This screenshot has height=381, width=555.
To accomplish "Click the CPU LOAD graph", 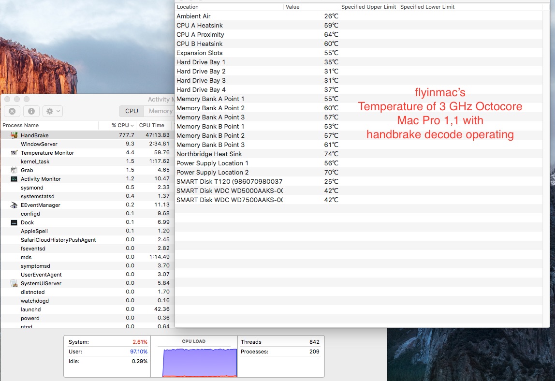I will click(200, 363).
